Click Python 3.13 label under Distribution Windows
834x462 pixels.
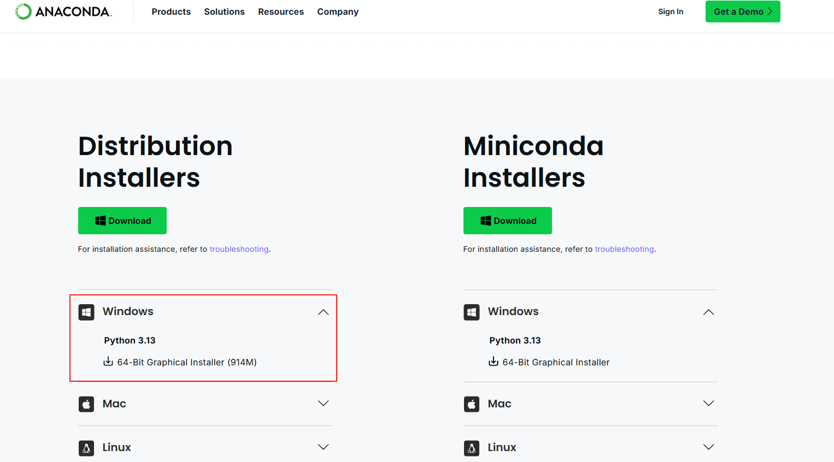click(x=130, y=340)
